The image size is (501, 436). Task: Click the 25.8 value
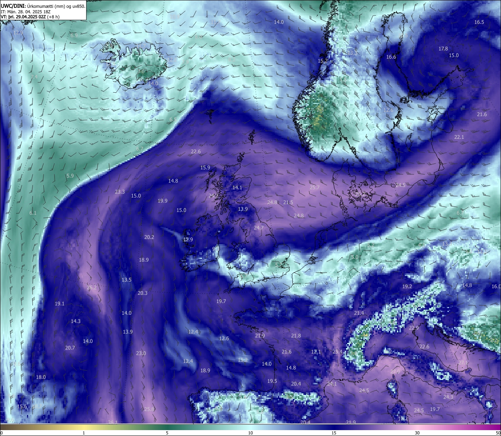(149, 409)
